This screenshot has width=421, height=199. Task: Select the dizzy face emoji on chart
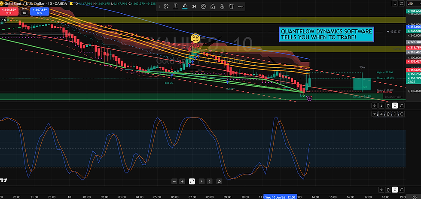pyautogui.click(x=195, y=38)
